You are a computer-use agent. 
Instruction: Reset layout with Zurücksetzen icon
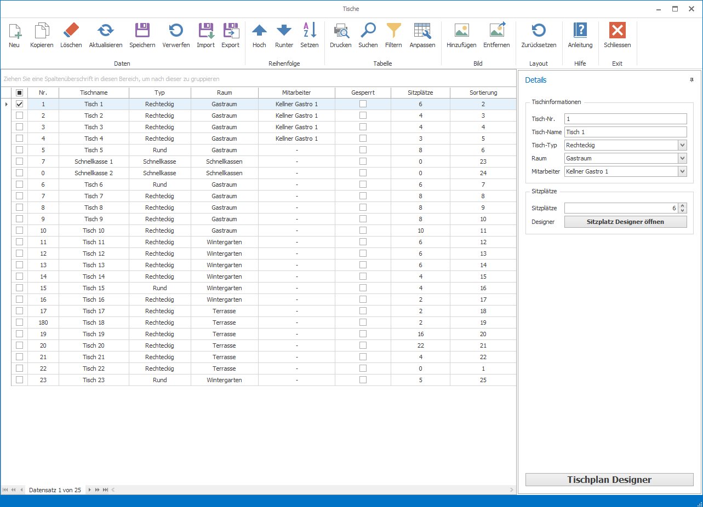(539, 31)
